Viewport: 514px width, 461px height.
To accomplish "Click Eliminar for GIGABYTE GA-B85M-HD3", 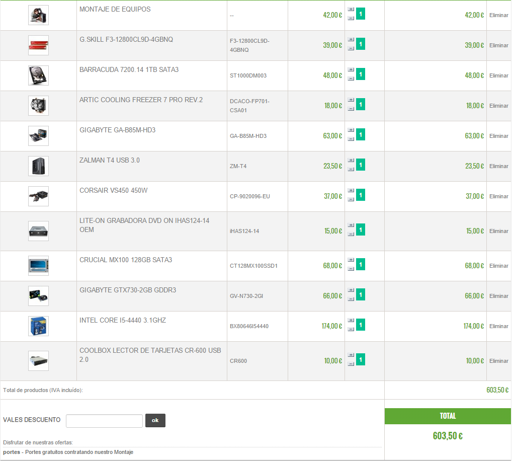I will [x=498, y=136].
